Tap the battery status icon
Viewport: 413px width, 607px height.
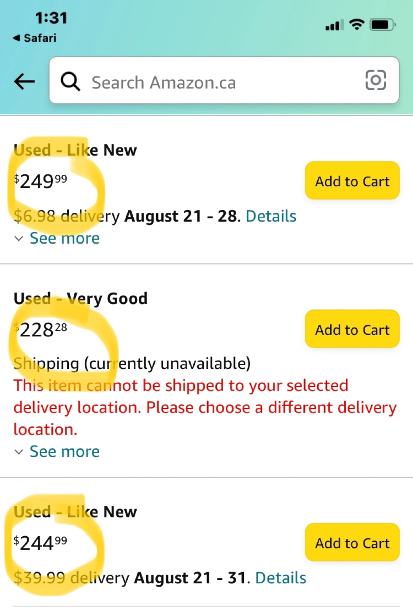pos(382,25)
